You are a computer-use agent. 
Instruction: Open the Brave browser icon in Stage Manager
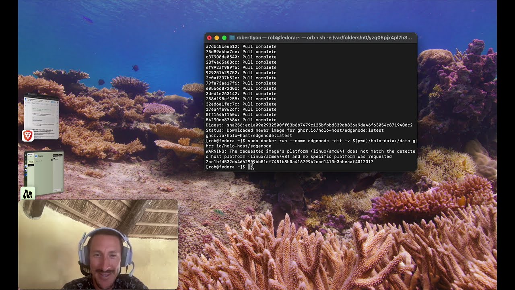click(28, 135)
